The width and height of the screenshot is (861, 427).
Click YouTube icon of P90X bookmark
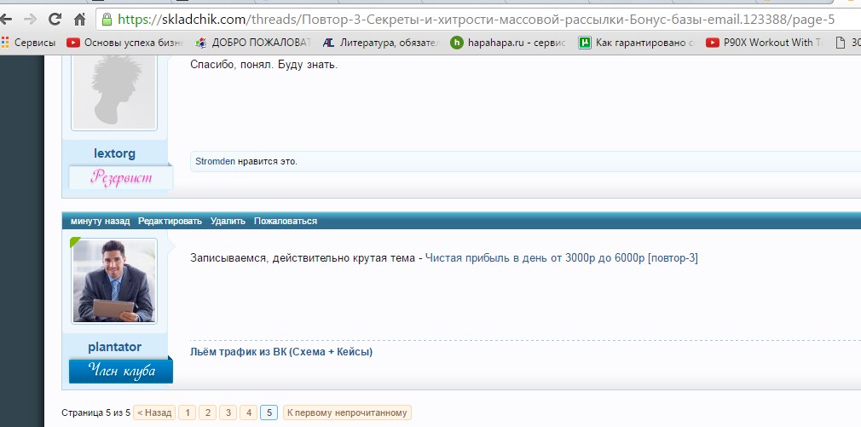(x=712, y=43)
